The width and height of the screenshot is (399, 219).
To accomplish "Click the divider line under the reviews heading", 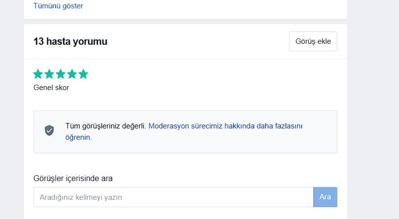I will (185, 59).
